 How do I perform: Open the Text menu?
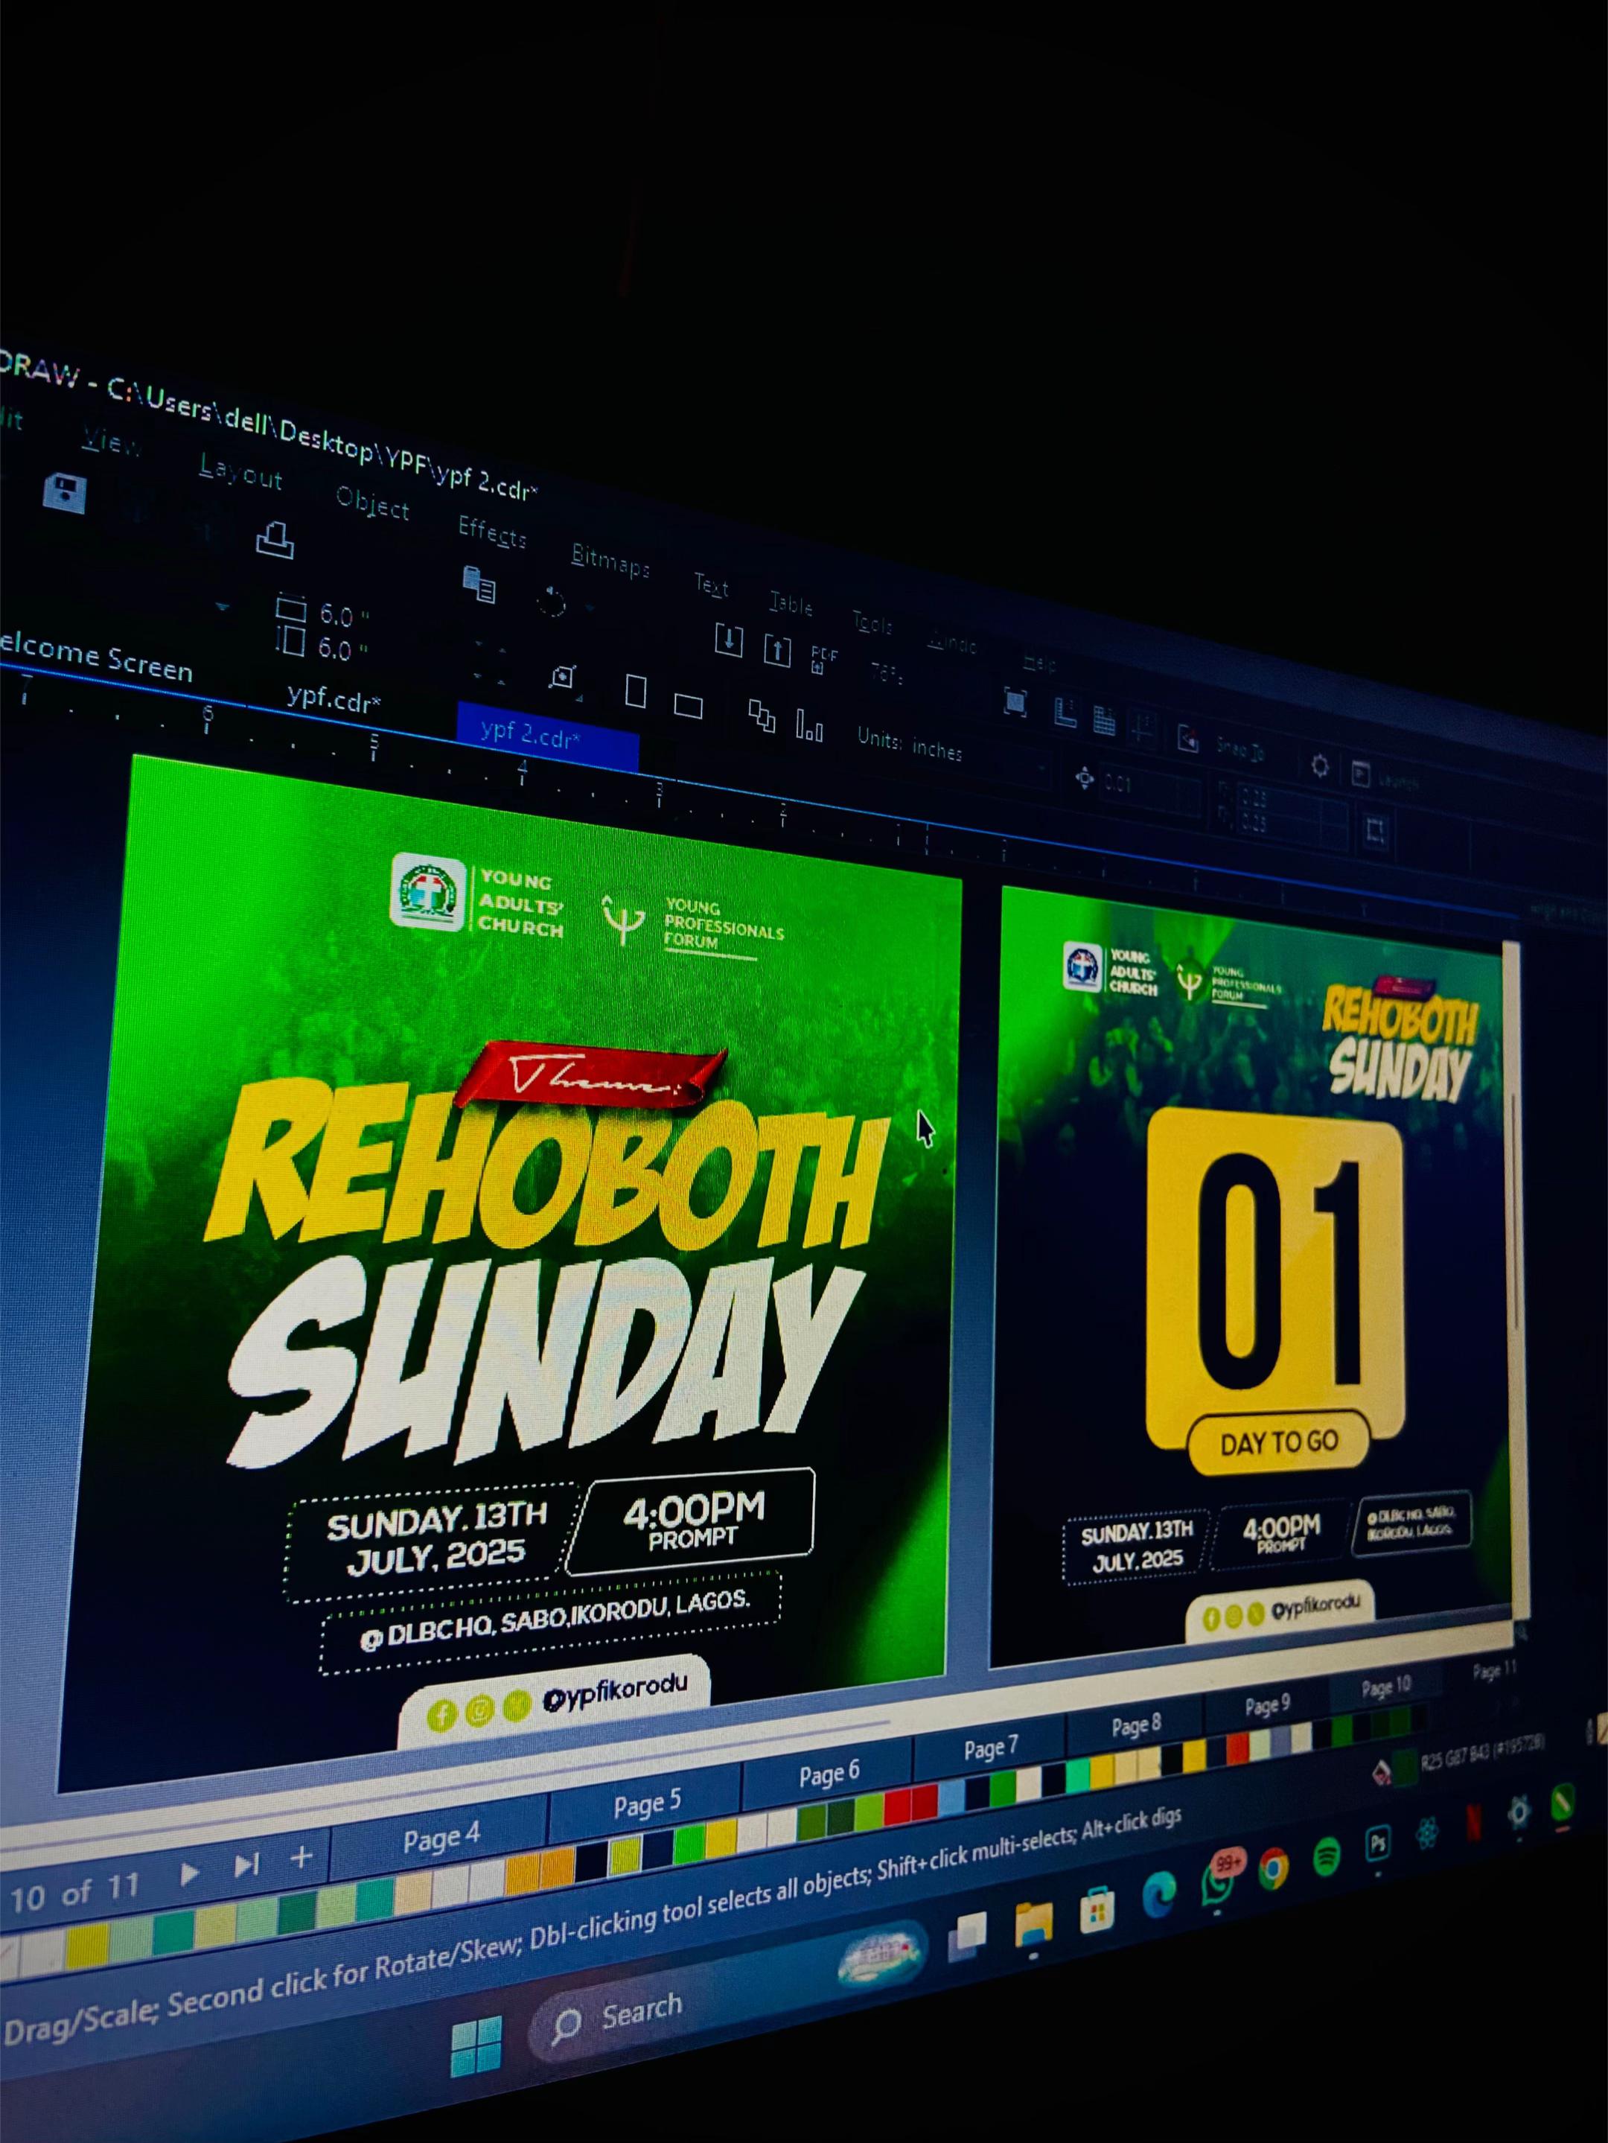pos(712,585)
